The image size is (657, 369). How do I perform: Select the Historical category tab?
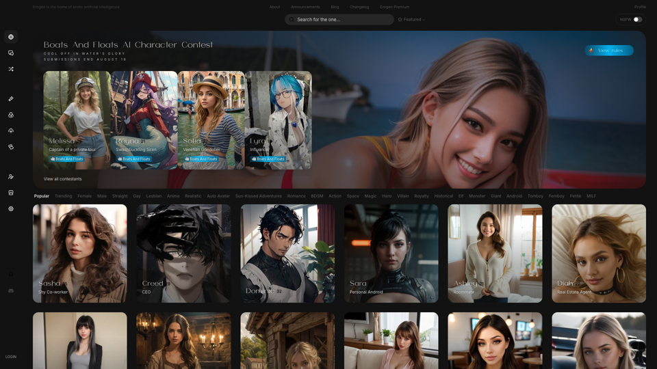coord(443,196)
